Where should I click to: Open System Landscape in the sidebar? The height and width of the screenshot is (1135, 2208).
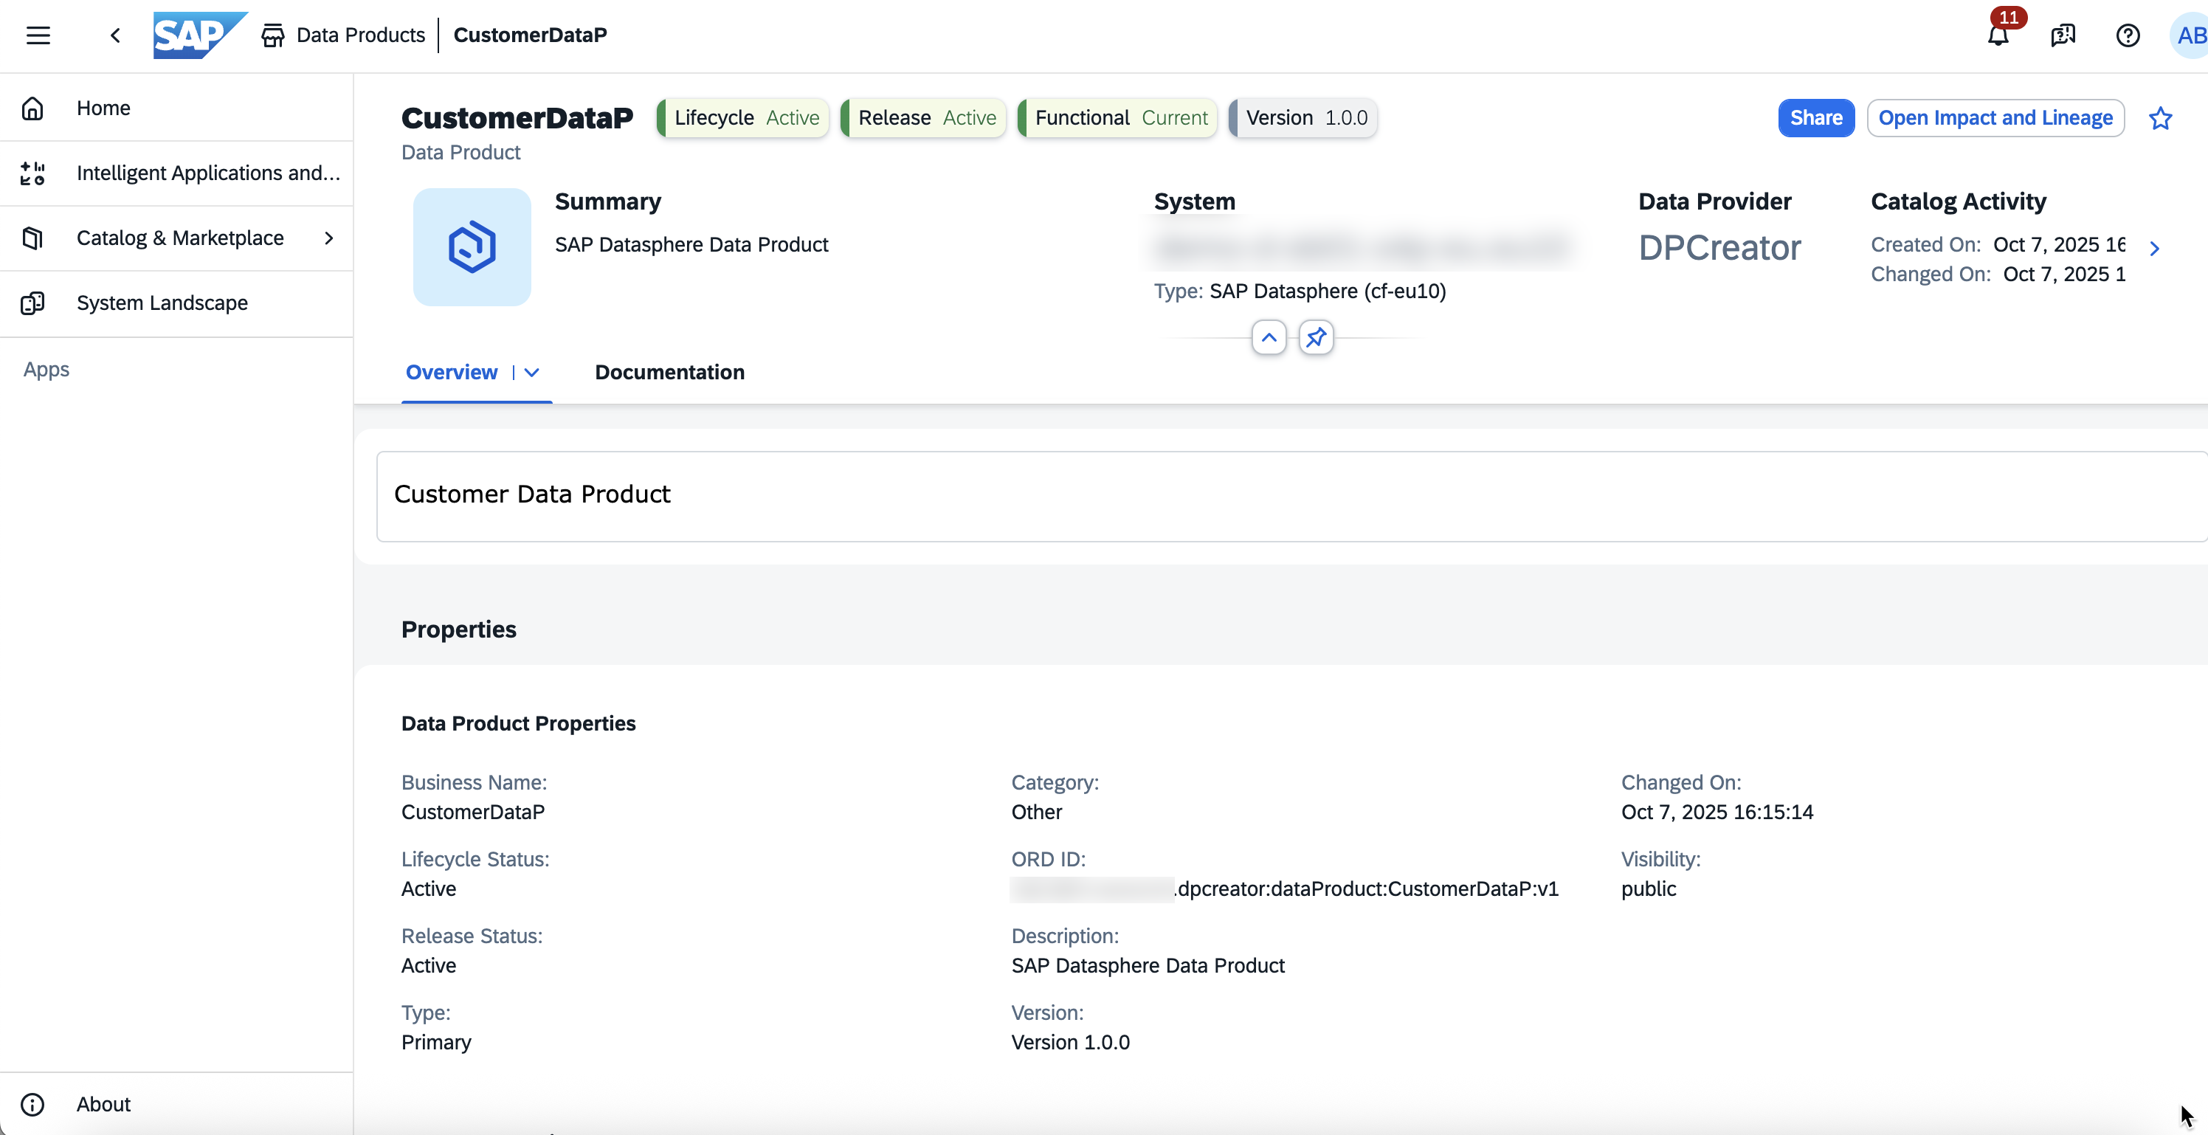pyautogui.click(x=176, y=303)
